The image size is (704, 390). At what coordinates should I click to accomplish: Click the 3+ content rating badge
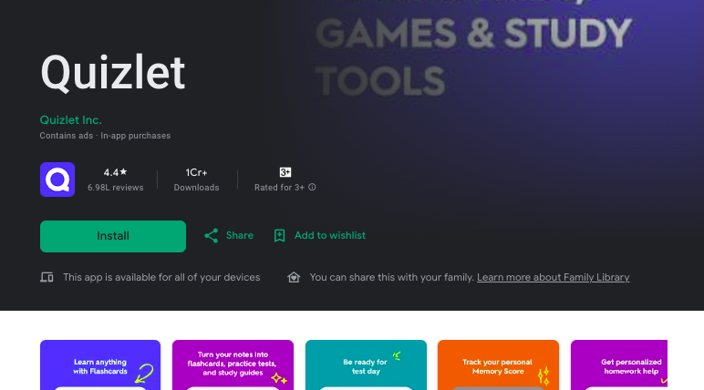[x=285, y=172]
